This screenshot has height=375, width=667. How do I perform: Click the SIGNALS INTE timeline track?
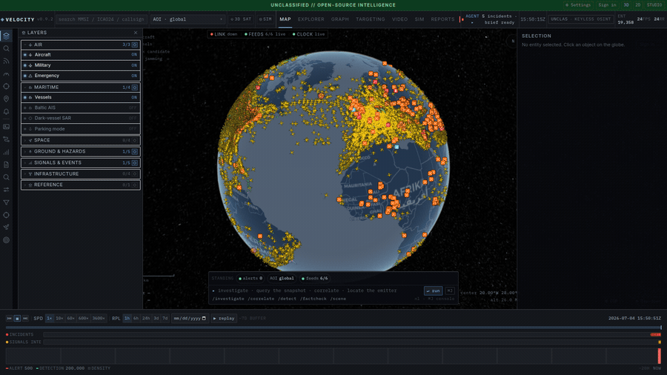click(352, 342)
